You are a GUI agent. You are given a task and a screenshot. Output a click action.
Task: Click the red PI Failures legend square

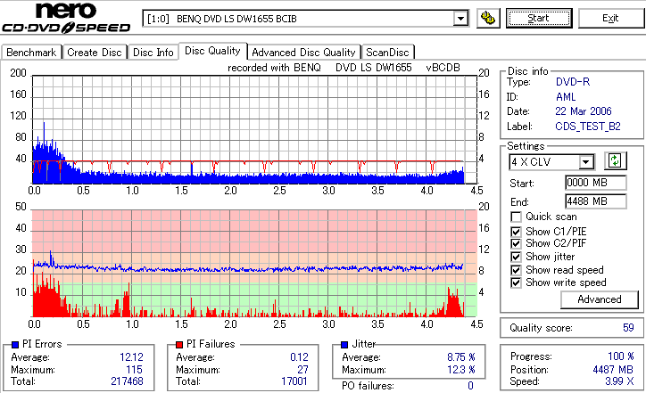pyautogui.click(x=179, y=345)
